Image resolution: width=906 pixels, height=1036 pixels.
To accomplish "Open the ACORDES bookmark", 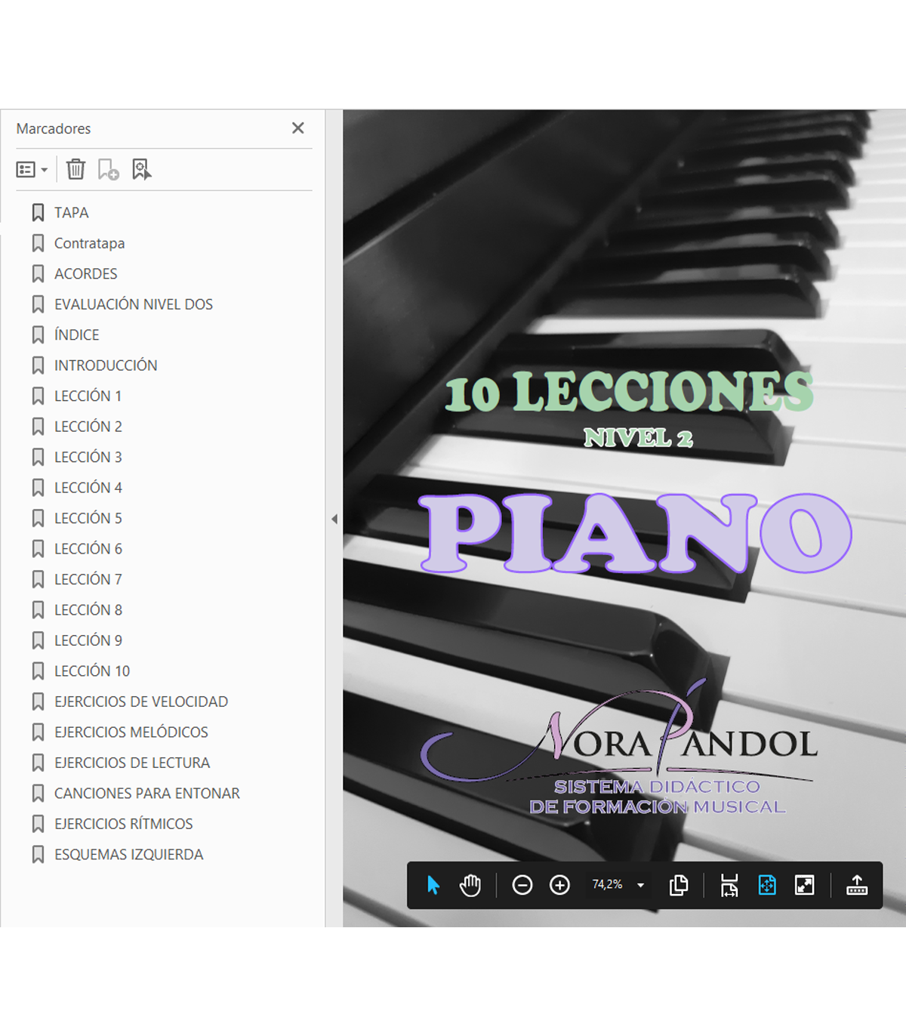I will point(85,274).
